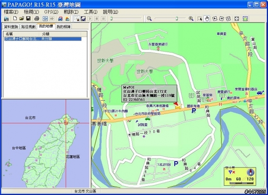Click the 名稱 column header
This screenshot has height=195, width=268.
pos(21,34)
